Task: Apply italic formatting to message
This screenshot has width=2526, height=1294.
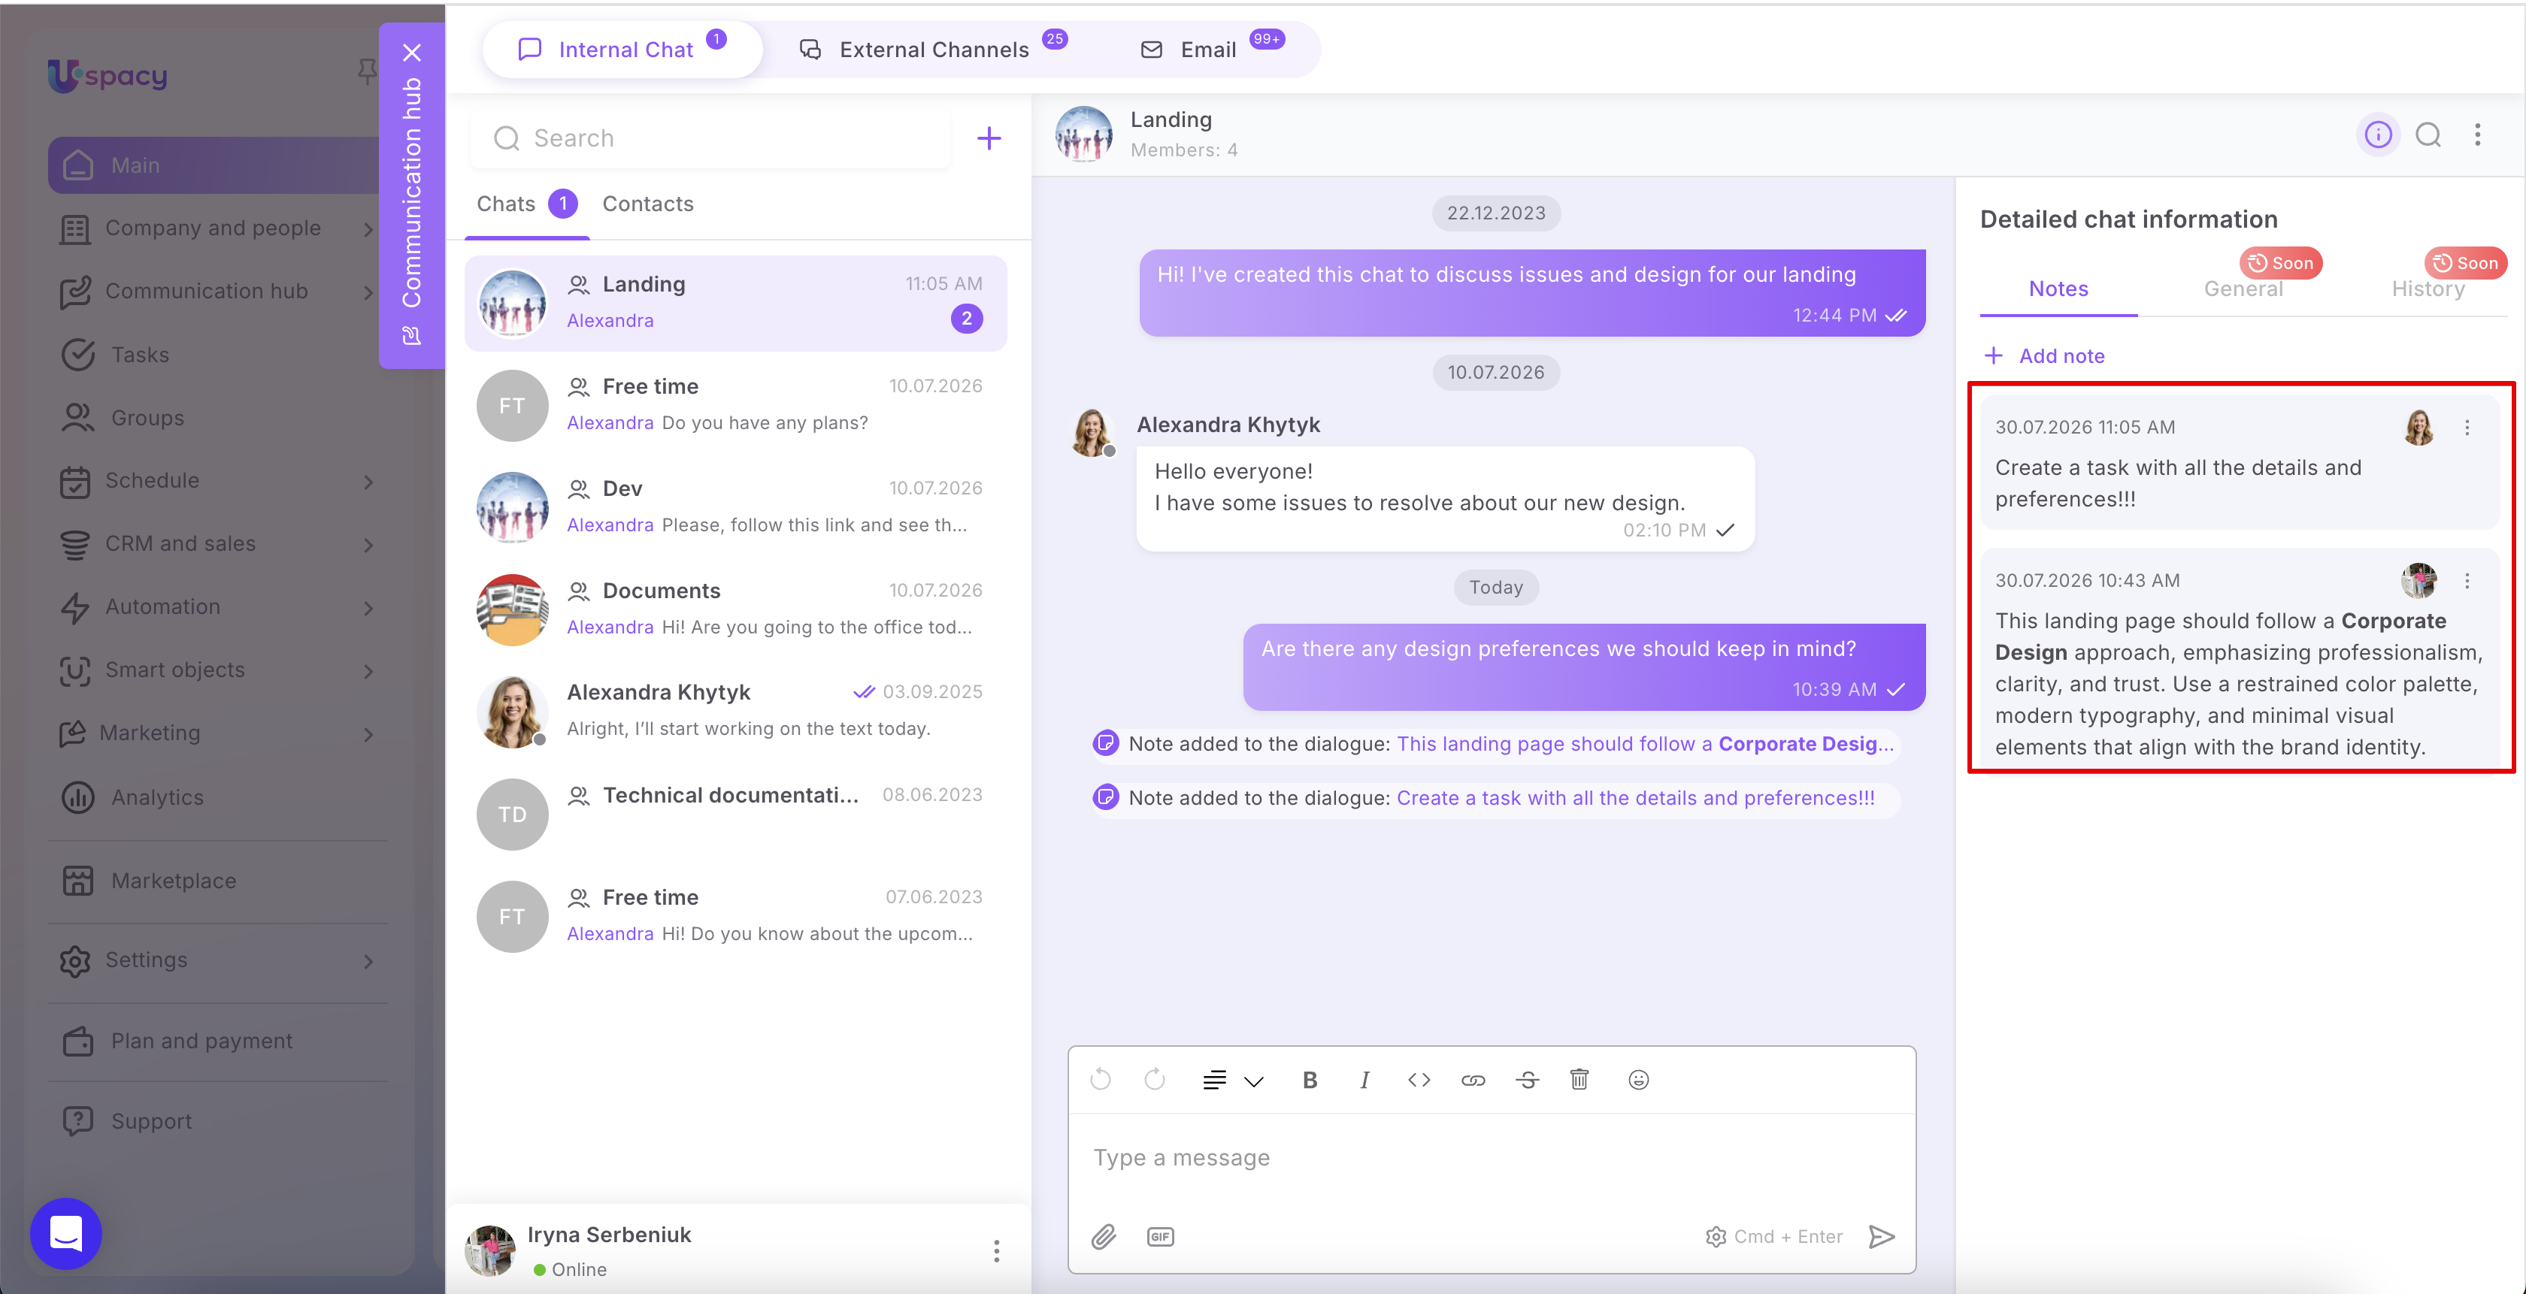Action: click(x=1364, y=1079)
